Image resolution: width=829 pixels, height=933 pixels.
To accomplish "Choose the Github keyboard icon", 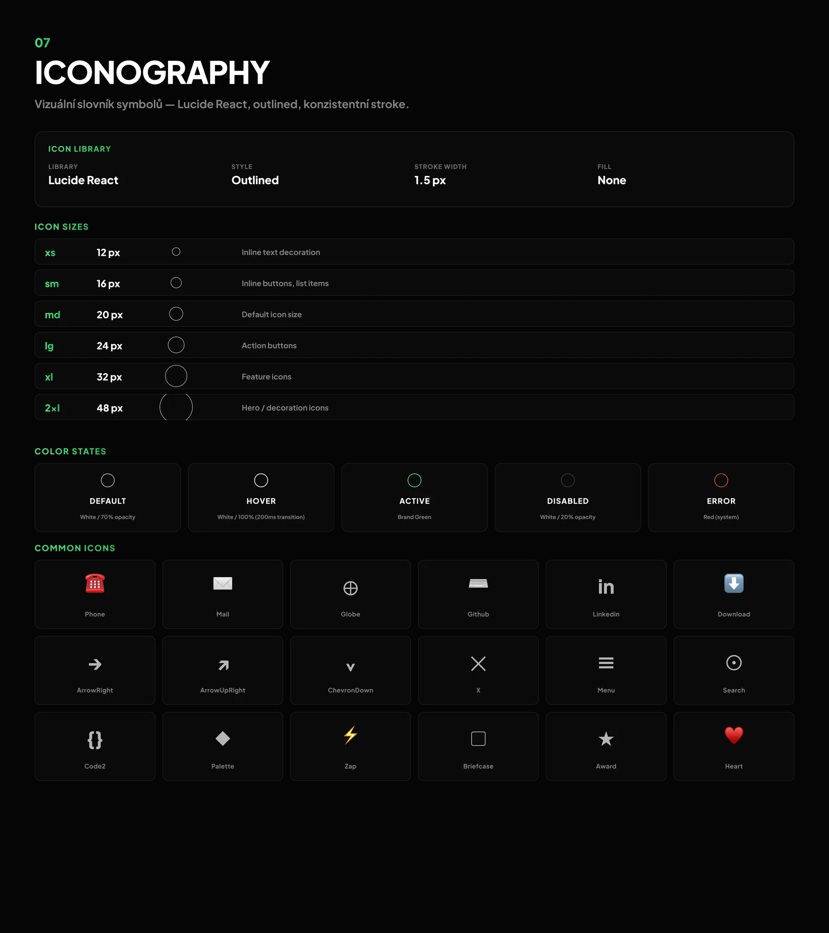I will point(479,583).
